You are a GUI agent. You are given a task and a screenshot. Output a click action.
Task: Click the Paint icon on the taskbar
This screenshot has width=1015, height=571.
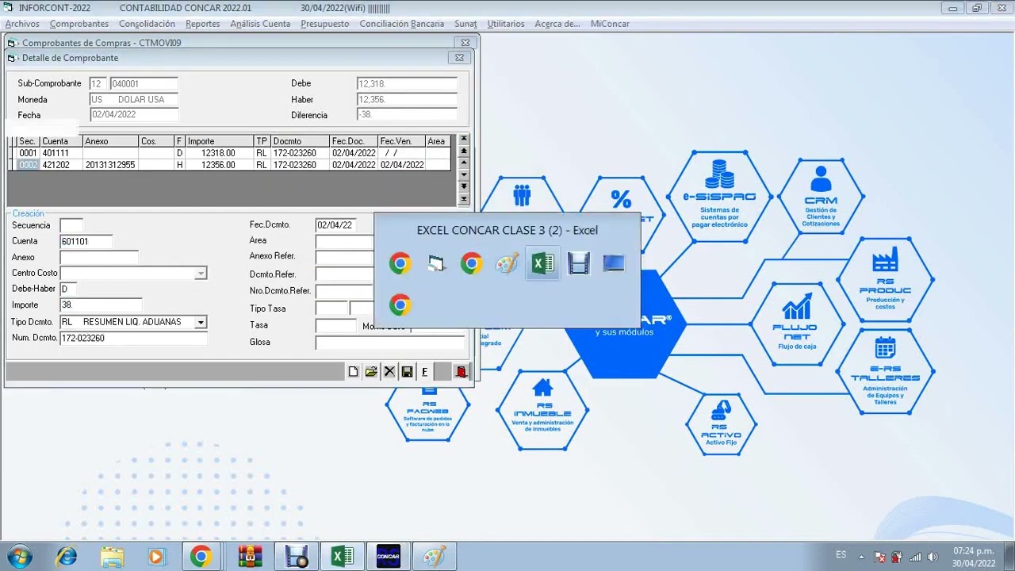point(434,557)
